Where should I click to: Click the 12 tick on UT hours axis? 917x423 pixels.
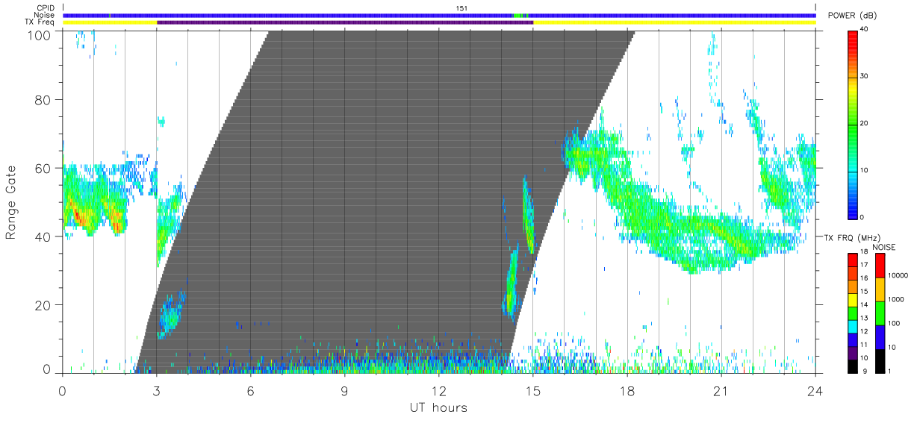(x=438, y=390)
